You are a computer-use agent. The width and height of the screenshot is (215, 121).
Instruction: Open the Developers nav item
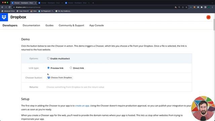[x=10, y=26]
